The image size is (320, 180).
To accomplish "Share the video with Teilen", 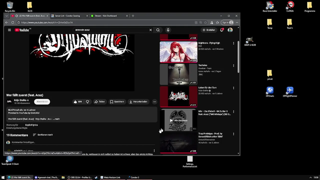I will (99, 102).
